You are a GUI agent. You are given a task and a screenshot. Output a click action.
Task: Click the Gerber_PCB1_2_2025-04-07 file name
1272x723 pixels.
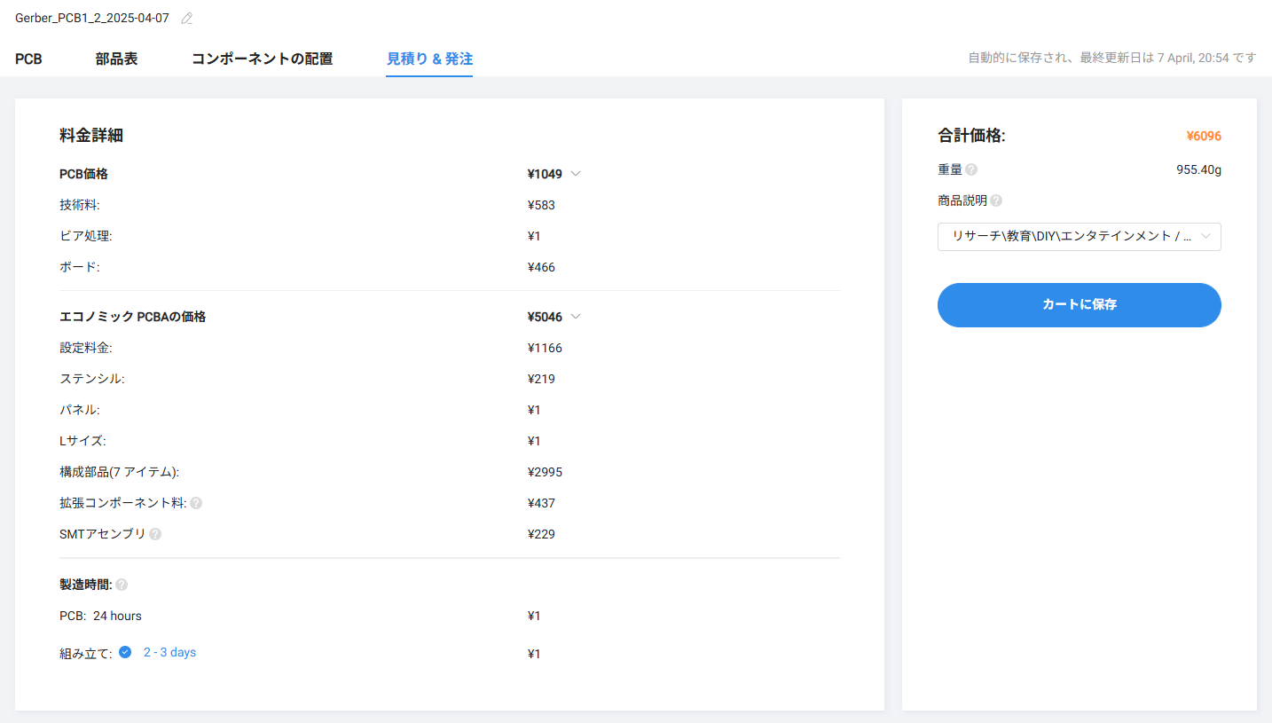92,18
